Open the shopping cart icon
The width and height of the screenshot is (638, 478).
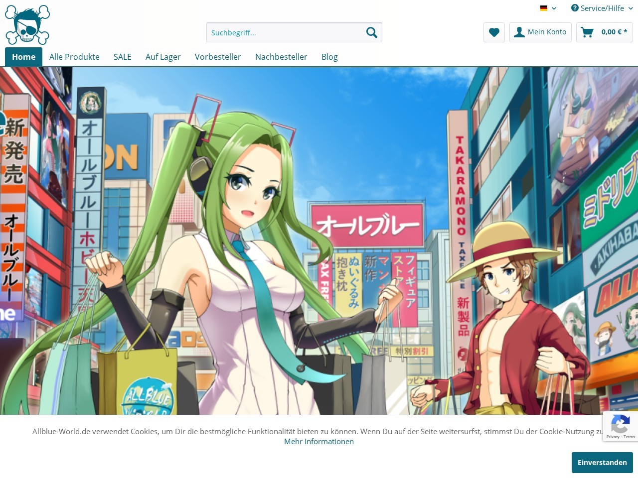tap(587, 32)
